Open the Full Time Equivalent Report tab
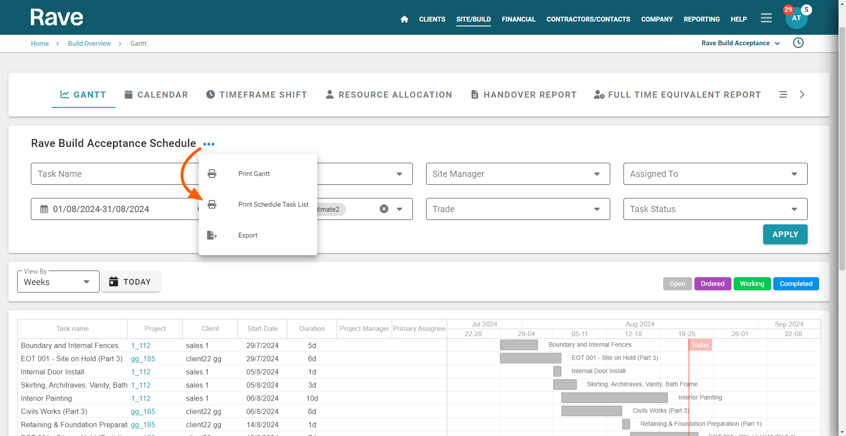Viewport: 846px width, 436px height. click(677, 95)
